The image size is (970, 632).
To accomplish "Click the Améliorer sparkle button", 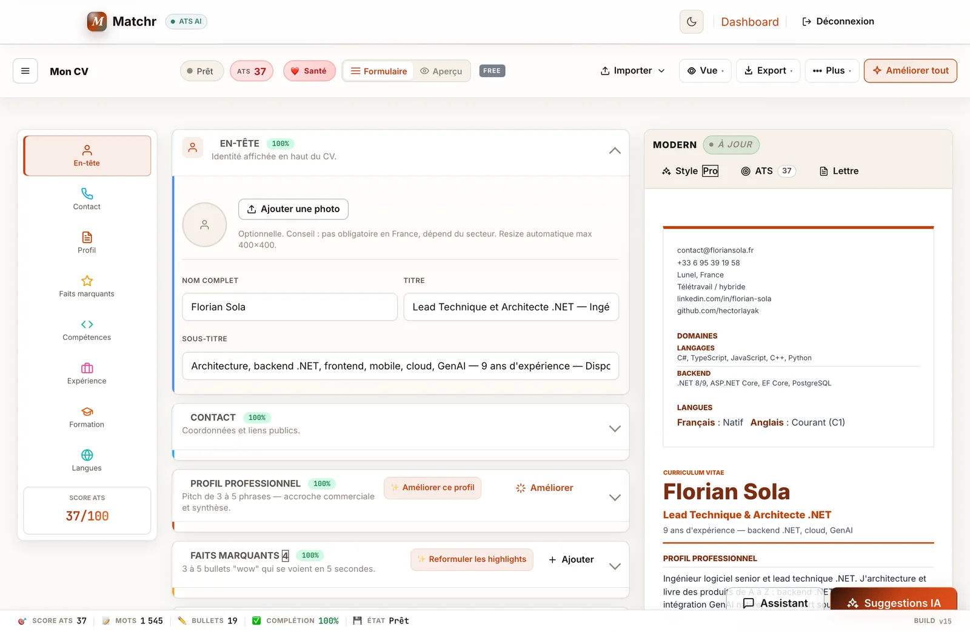I will [x=544, y=488].
